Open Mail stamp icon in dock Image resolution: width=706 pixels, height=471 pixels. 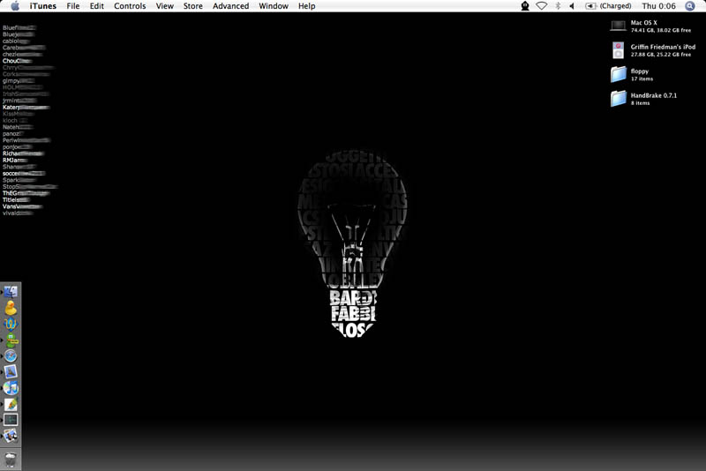coord(11,371)
